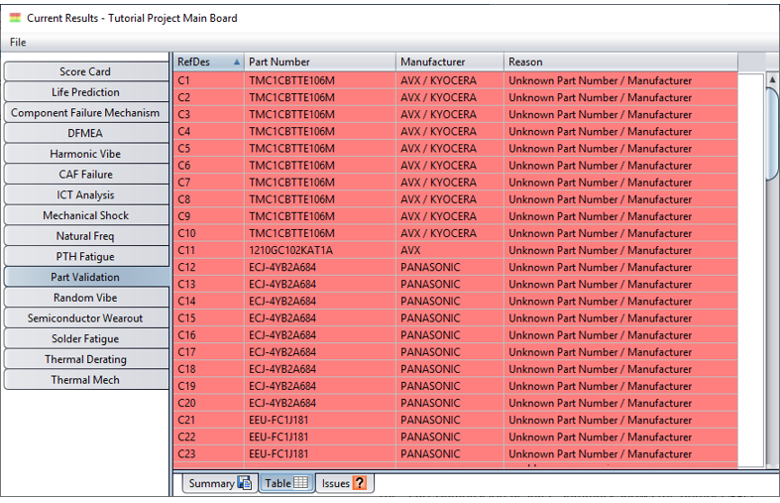
Task: Switch to the Issues tab
Action: 344,483
